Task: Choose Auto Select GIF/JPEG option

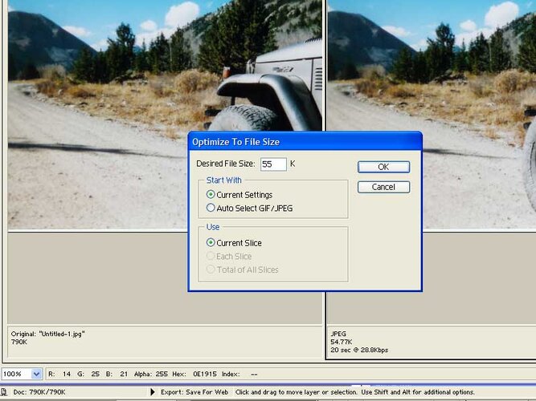Action: (x=211, y=208)
